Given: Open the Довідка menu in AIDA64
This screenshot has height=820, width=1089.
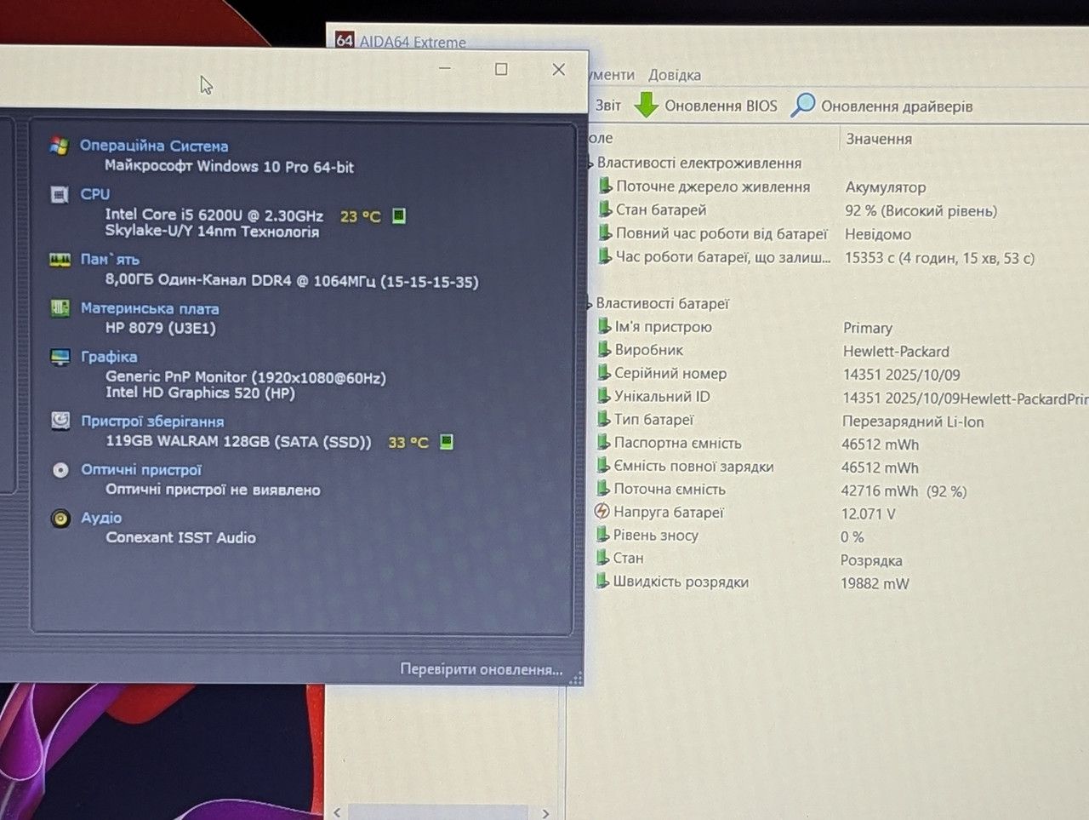Looking at the screenshot, I should (x=675, y=75).
